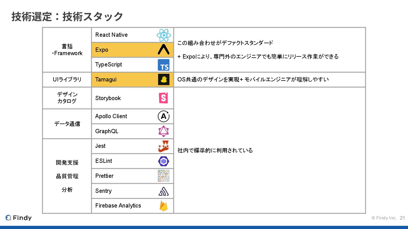Click the Apollo Client A logo
Image resolution: width=408 pixels, height=229 pixels.
(163, 116)
